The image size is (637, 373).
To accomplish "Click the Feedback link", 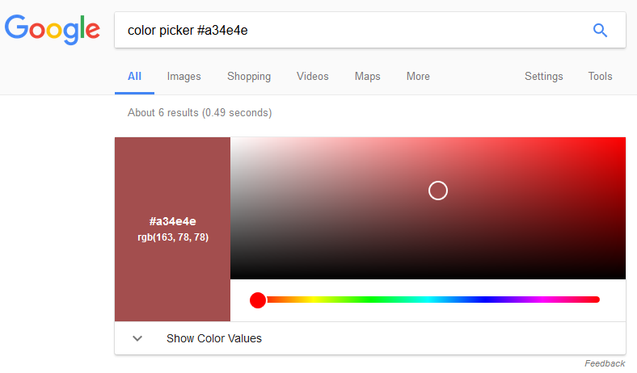I will (x=605, y=363).
